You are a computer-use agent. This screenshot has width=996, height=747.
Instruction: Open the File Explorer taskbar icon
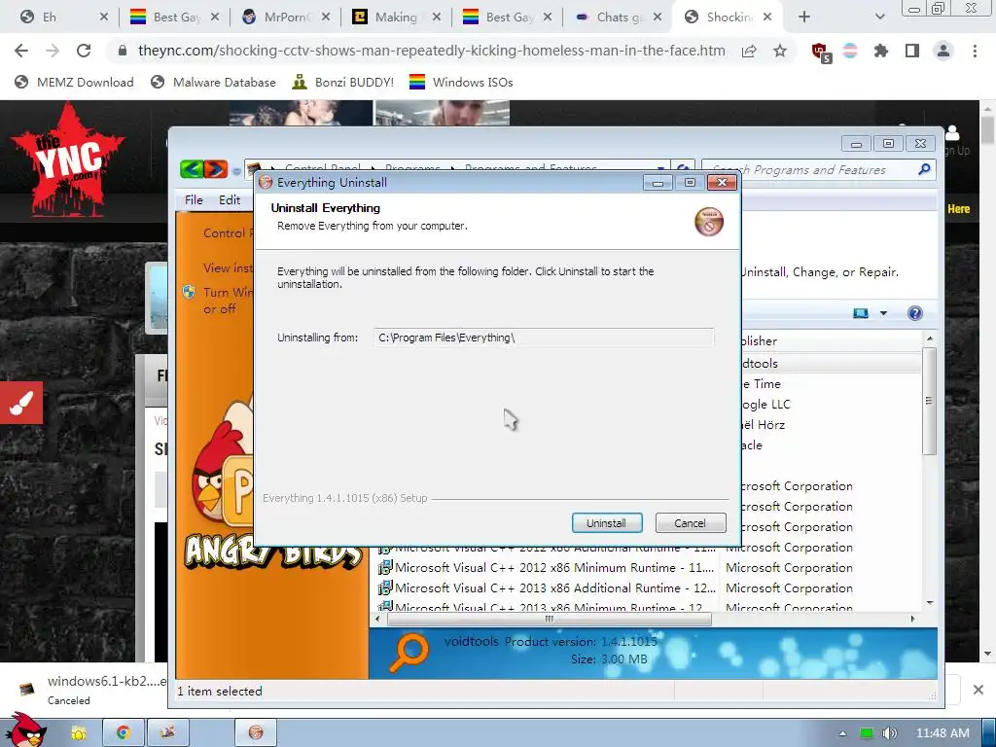pos(79,733)
